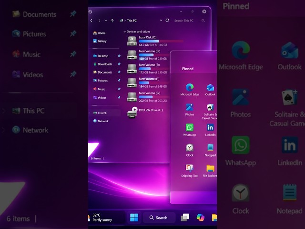305x229 pixels.
Task: Open the Clock app in Start menu
Action: [190, 150]
